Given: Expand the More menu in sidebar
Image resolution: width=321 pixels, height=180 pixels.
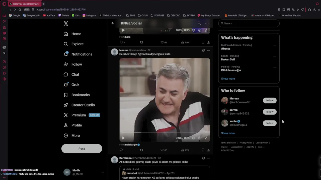Looking at the screenshot, I should [x=72, y=135].
